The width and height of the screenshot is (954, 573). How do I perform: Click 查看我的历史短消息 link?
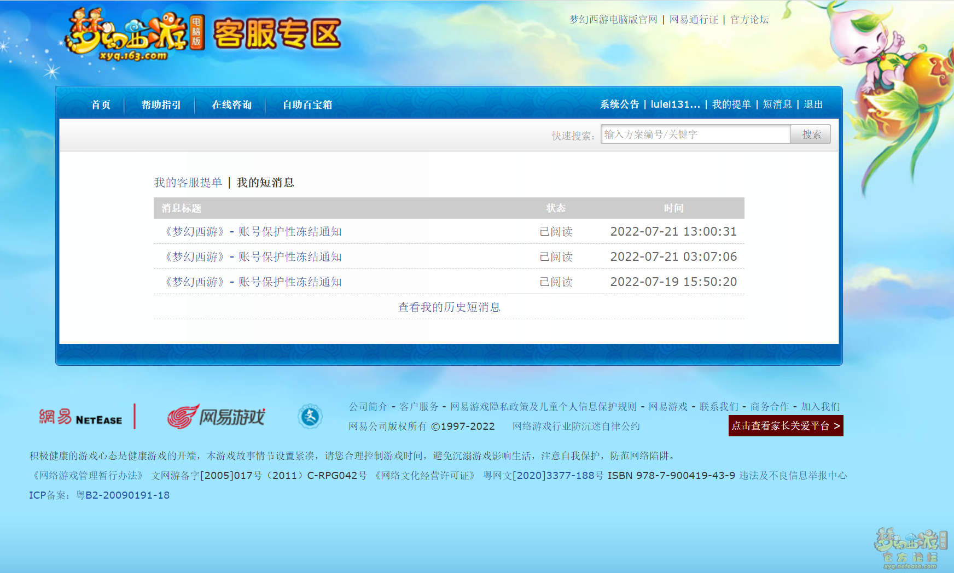coord(449,307)
